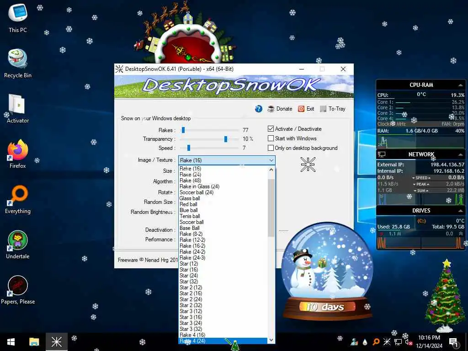The width and height of the screenshot is (468, 351).
Task: Click the muted volume tray icon
Action: 408,342
